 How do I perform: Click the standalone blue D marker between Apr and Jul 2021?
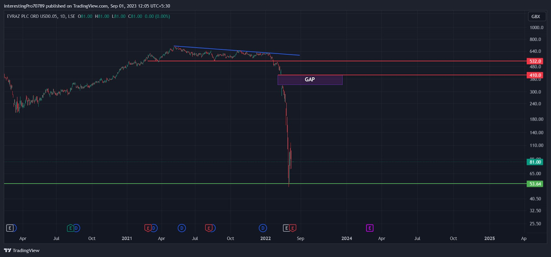click(x=181, y=228)
